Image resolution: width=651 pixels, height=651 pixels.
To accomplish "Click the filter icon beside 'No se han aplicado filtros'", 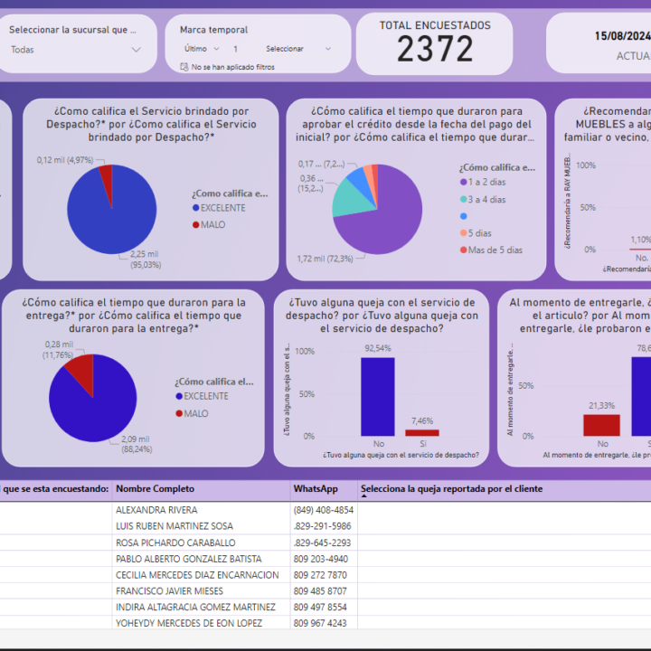I will [184, 67].
